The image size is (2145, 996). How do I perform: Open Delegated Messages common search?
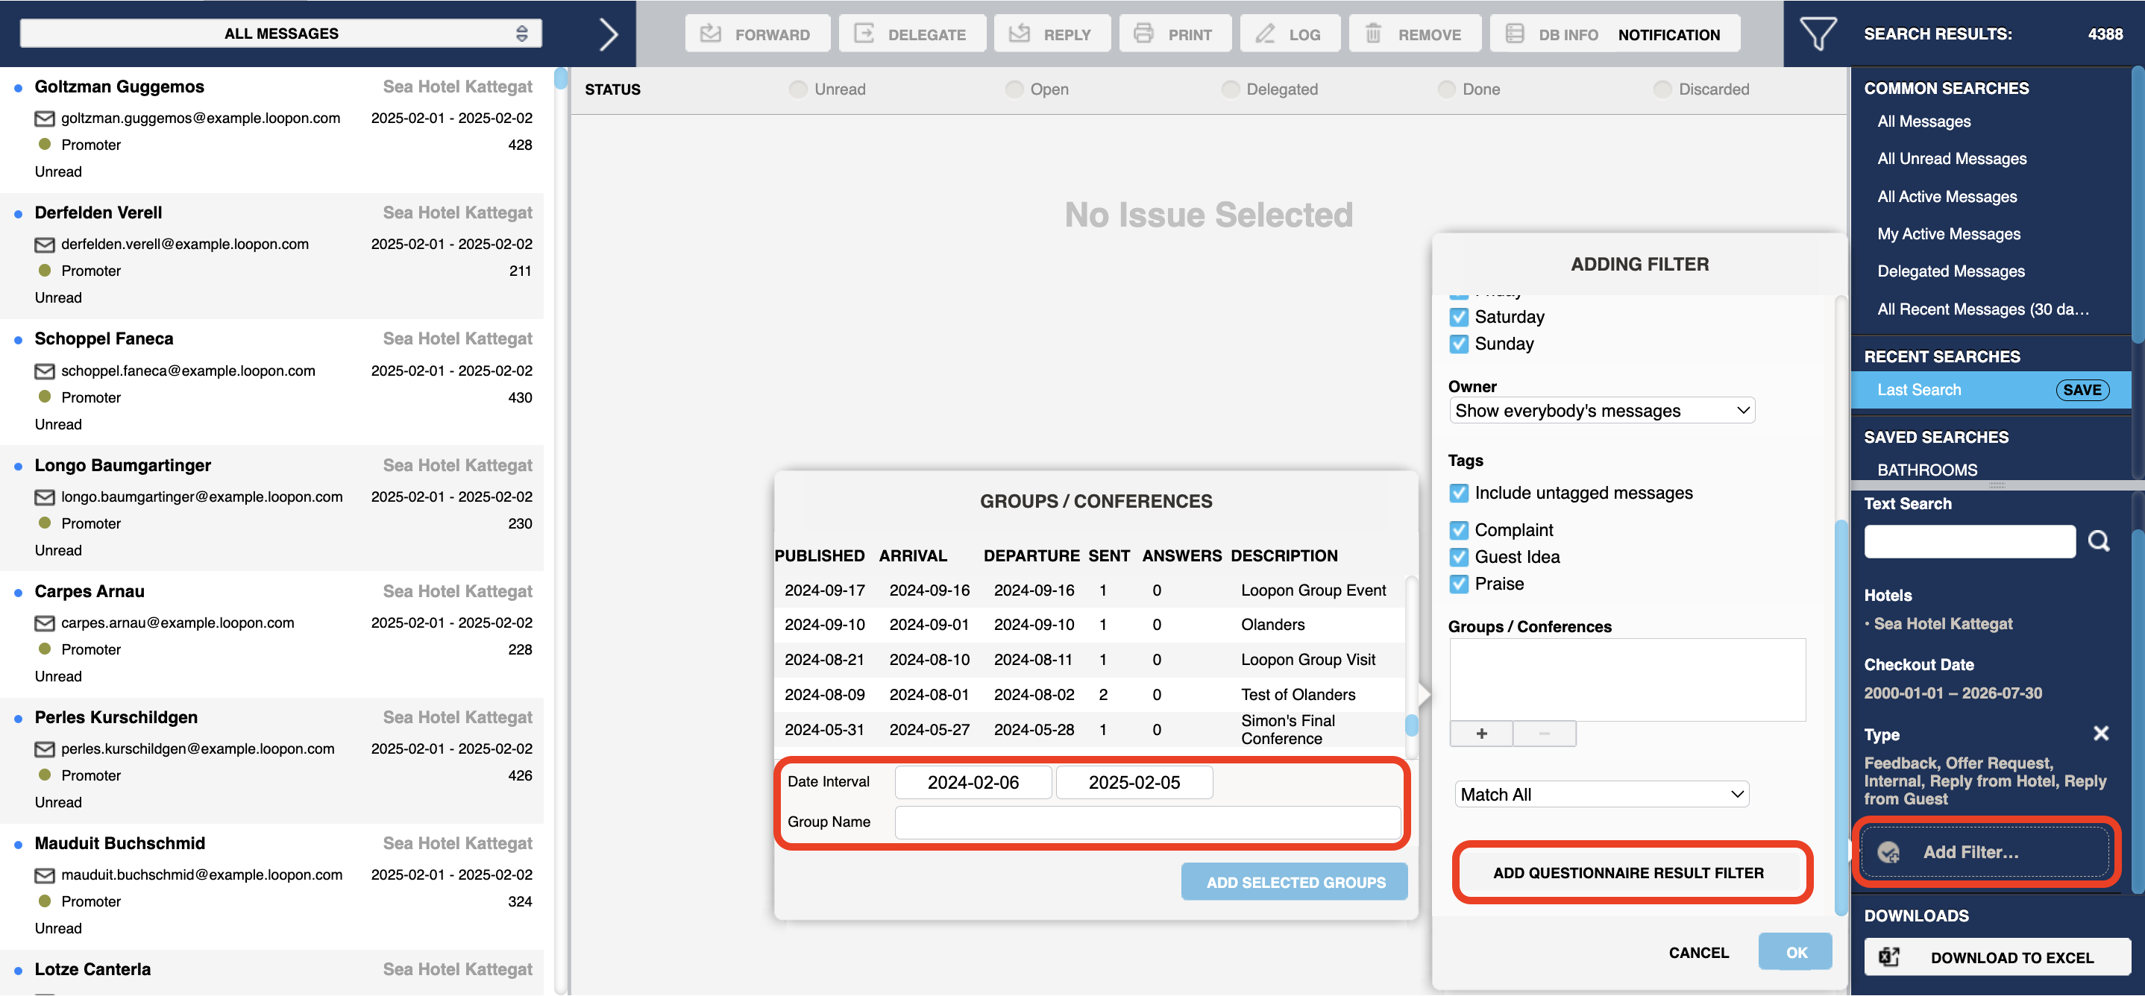tap(1950, 272)
